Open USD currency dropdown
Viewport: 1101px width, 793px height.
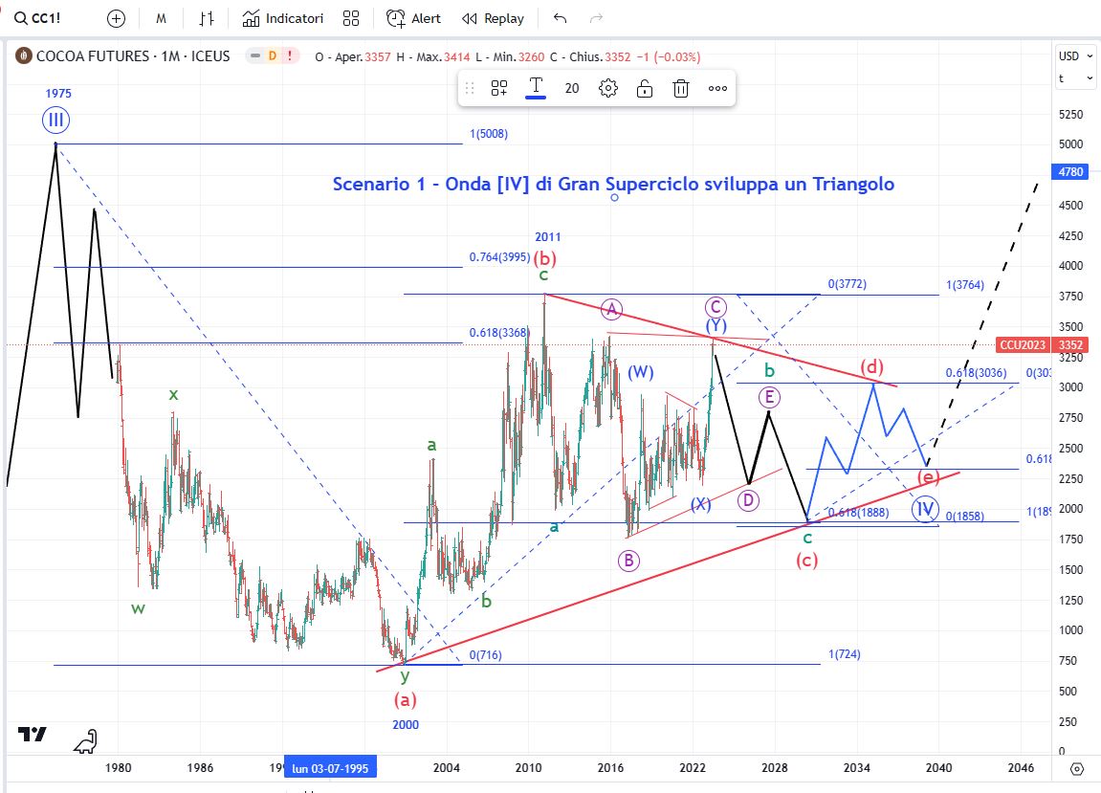(1076, 56)
